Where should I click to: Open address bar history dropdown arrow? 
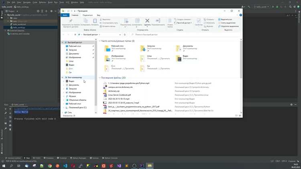coord(120,35)
